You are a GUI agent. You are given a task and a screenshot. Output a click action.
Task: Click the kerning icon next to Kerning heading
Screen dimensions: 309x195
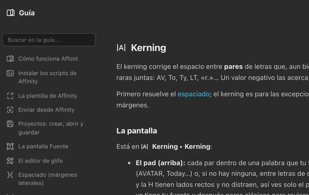(121, 47)
